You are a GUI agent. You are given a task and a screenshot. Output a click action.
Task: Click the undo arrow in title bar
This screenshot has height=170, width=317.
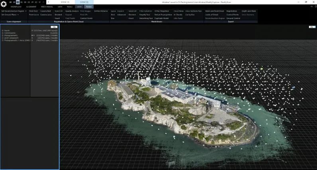pyautogui.click(x=40, y=2)
